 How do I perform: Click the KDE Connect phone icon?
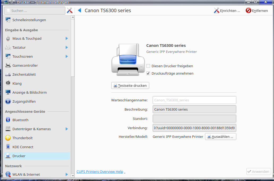click(8, 147)
